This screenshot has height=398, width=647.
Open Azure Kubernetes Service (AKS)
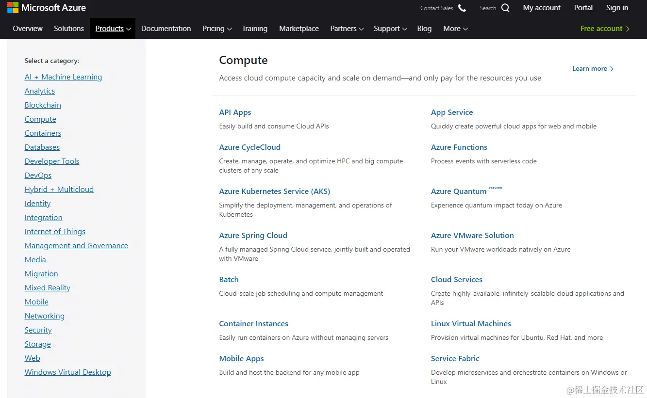[274, 191]
